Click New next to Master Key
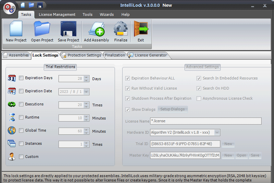Image resolution: width=274 pixels, height=183 pixels. (228, 155)
